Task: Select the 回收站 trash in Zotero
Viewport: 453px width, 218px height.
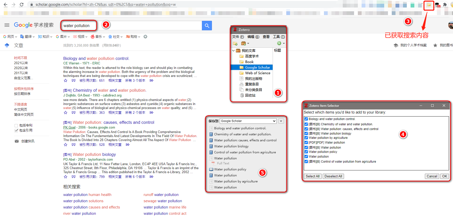Action: point(248,95)
